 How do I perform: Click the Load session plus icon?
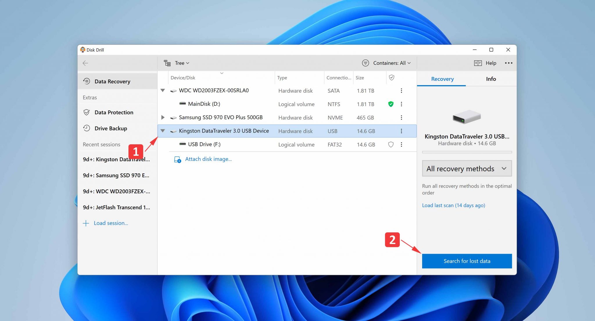[86, 223]
